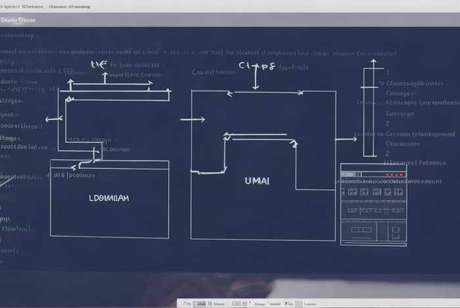Click the first icon in the bottom toolbar
The width and height of the screenshot is (460, 308).
click(187, 304)
